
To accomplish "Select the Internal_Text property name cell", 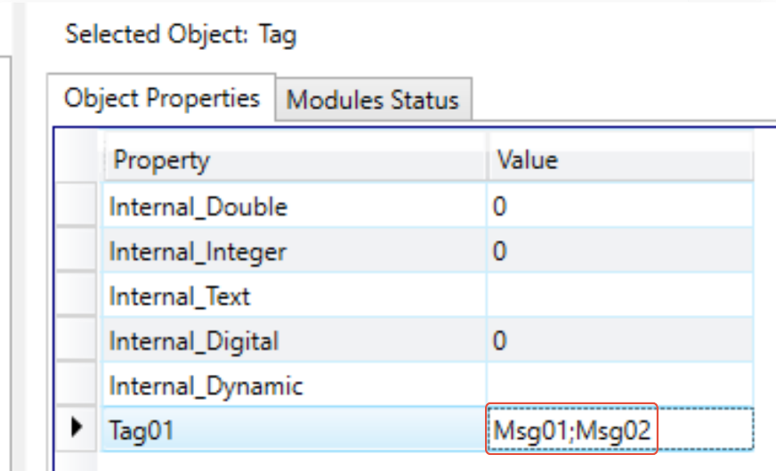I will click(x=294, y=296).
